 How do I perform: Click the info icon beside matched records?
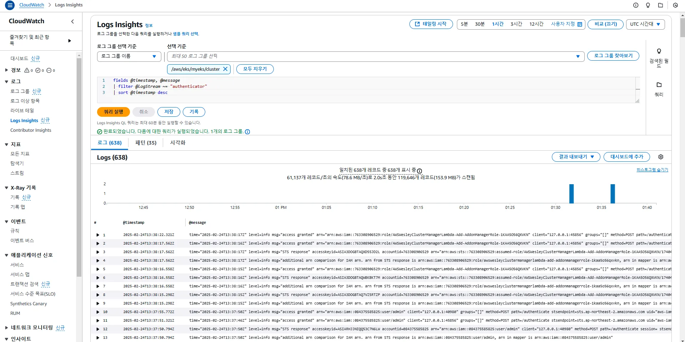[419, 171]
